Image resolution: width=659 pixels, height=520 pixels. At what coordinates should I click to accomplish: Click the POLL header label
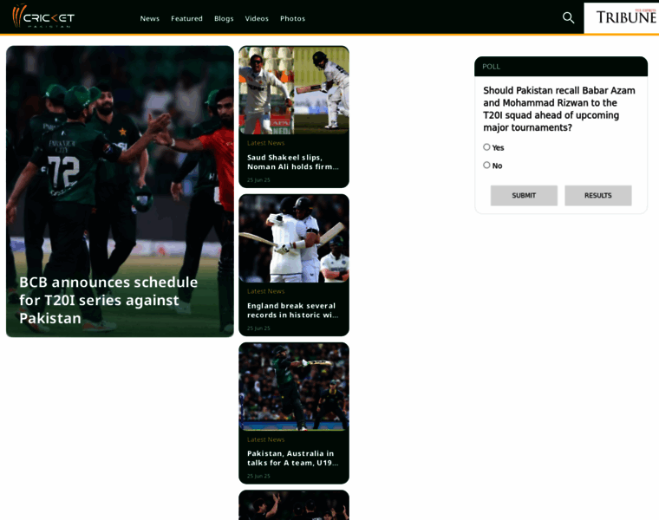point(491,67)
